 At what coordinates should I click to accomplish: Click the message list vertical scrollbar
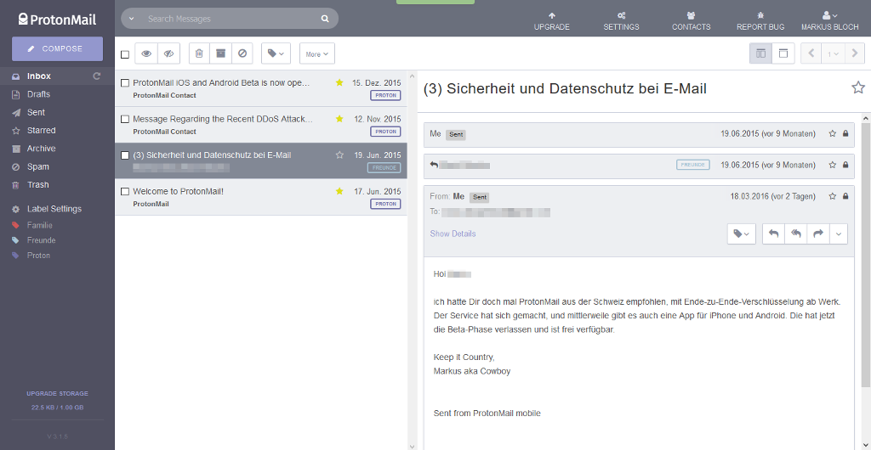(x=412, y=260)
